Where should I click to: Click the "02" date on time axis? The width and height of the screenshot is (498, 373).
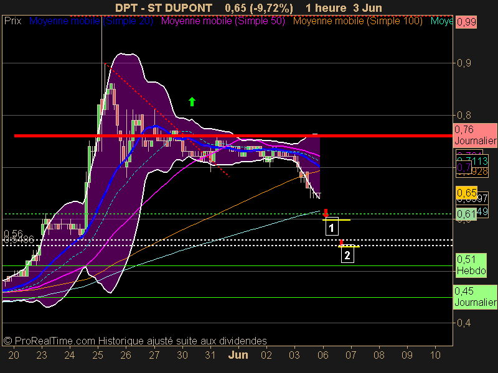tap(266, 355)
